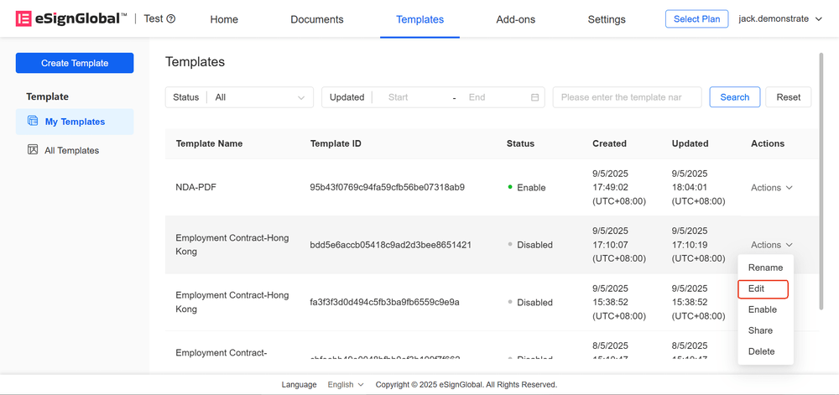
Task: Click the template name search field
Action: click(x=627, y=97)
